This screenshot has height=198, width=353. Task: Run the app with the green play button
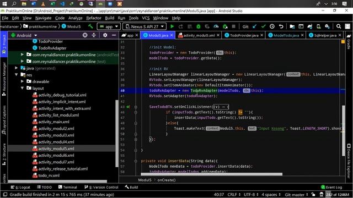point(172,26)
